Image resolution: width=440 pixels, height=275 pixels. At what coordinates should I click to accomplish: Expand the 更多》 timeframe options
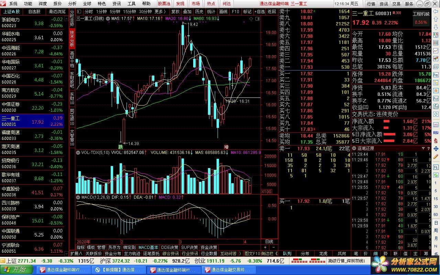(160, 12)
